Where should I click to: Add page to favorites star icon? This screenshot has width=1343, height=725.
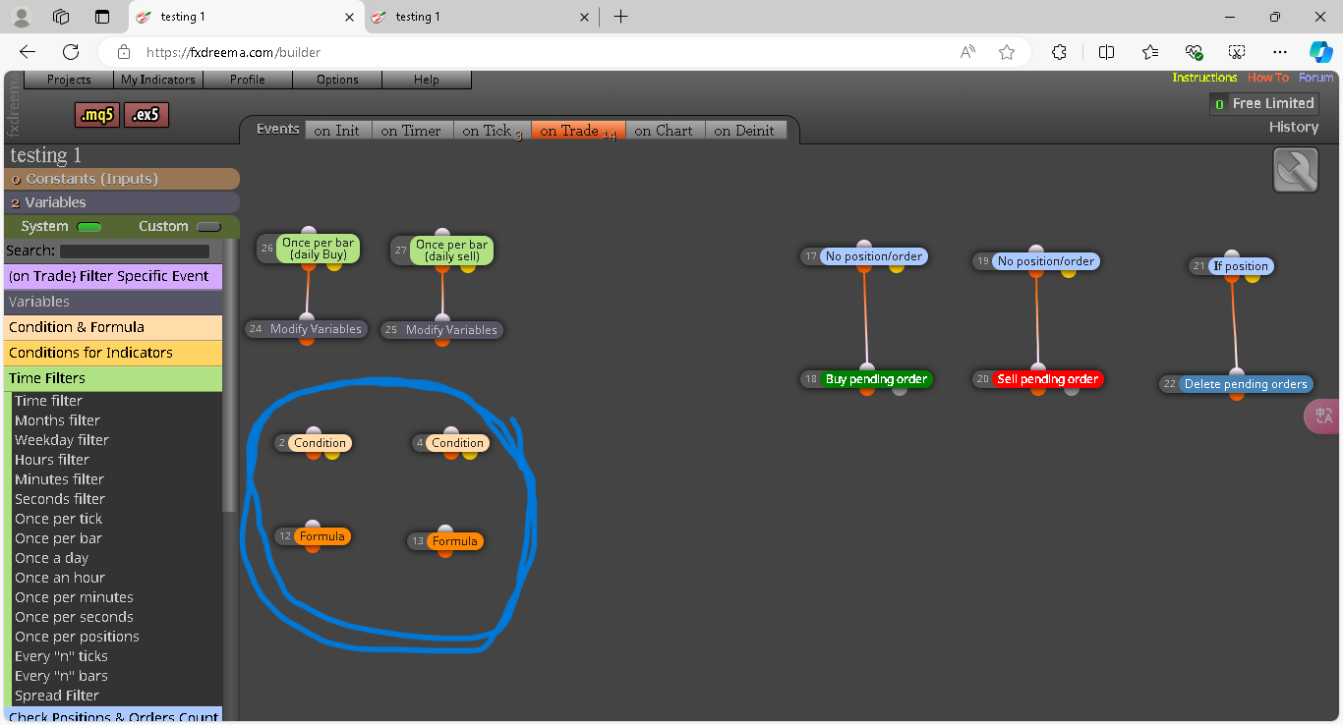(x=1007, y=52)
